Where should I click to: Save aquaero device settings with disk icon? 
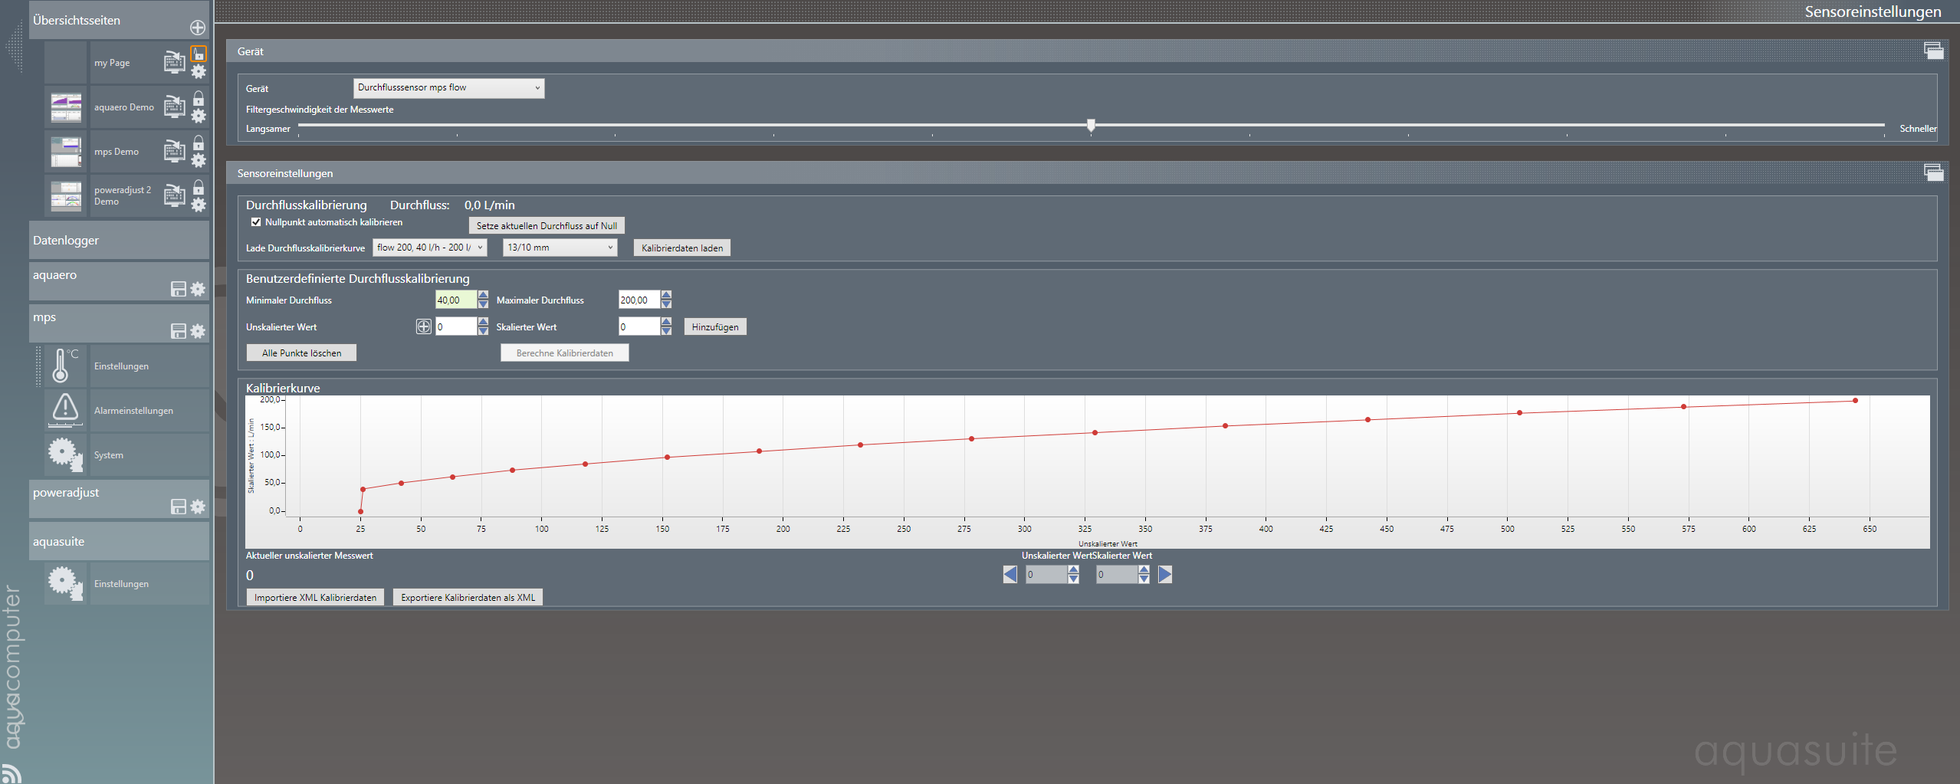179,289
